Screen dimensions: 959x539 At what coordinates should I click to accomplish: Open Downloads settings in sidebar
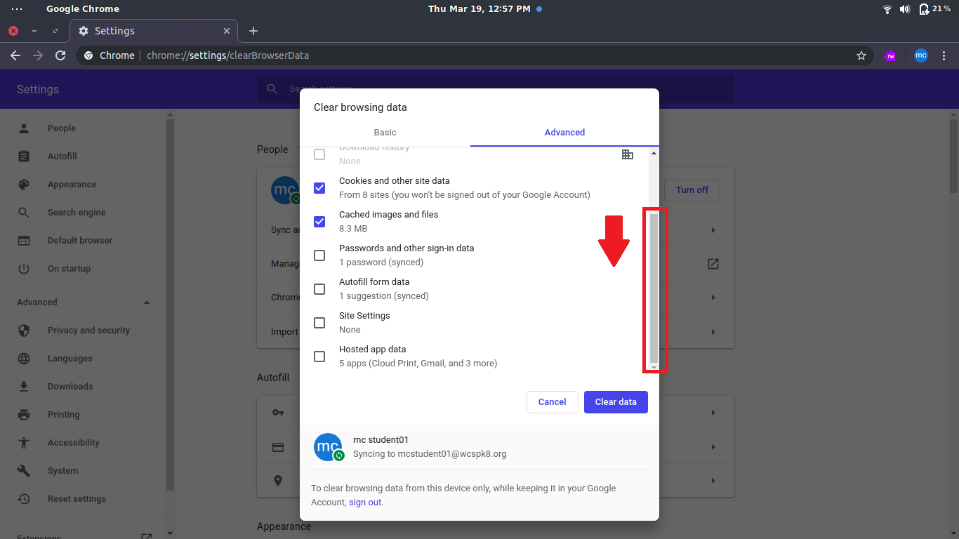(70, 387)
